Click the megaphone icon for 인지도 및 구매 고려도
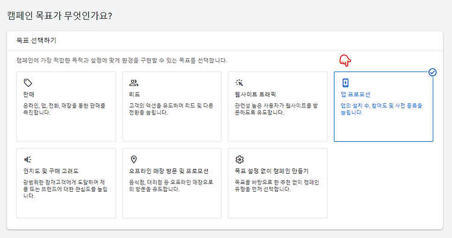The width and height of the screenshot is (452, 238). coord(28,159)
